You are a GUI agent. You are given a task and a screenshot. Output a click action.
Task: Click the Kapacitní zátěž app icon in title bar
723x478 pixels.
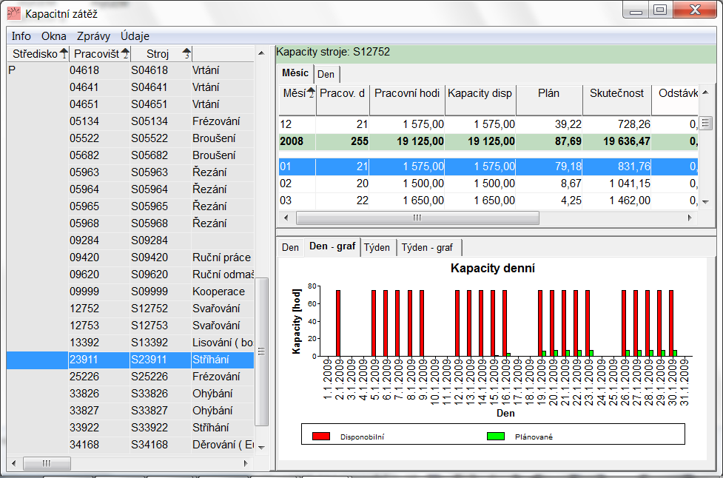[14, 13]
